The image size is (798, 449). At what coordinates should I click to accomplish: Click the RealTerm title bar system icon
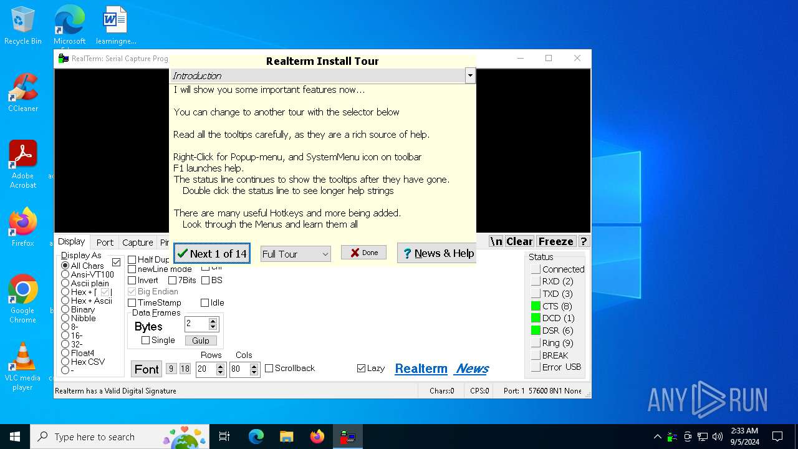63,59
